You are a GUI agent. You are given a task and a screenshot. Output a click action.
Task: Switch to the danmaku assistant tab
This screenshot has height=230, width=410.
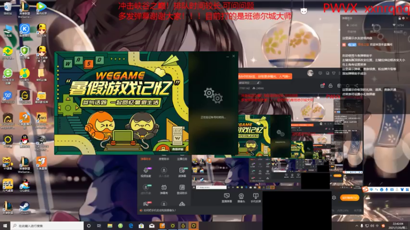click(146, 159)
